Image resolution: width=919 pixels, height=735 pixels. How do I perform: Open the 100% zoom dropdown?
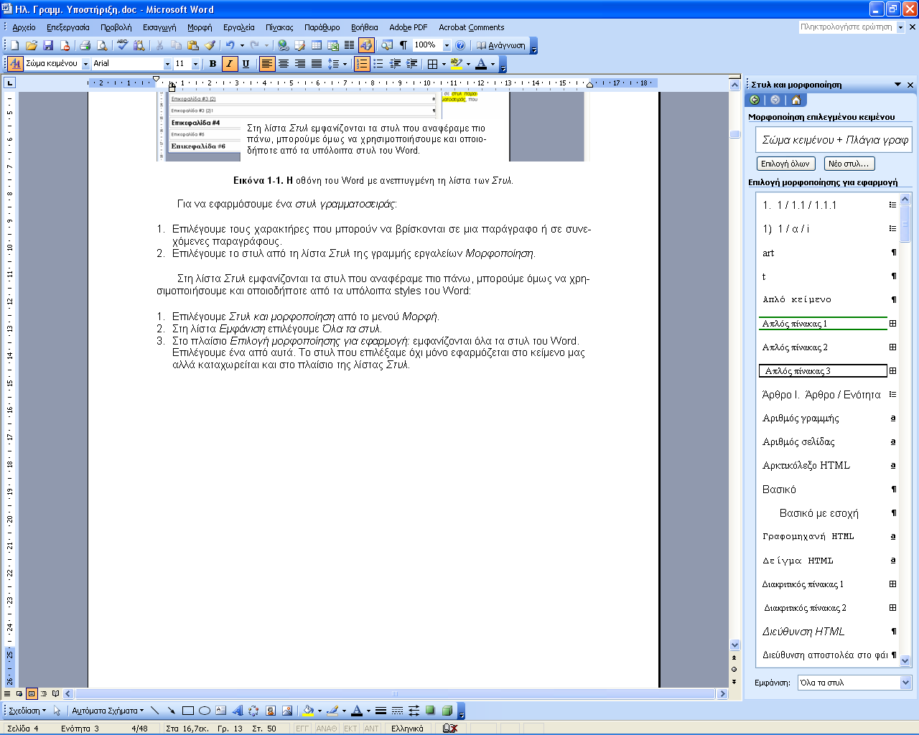pos(447,45)
